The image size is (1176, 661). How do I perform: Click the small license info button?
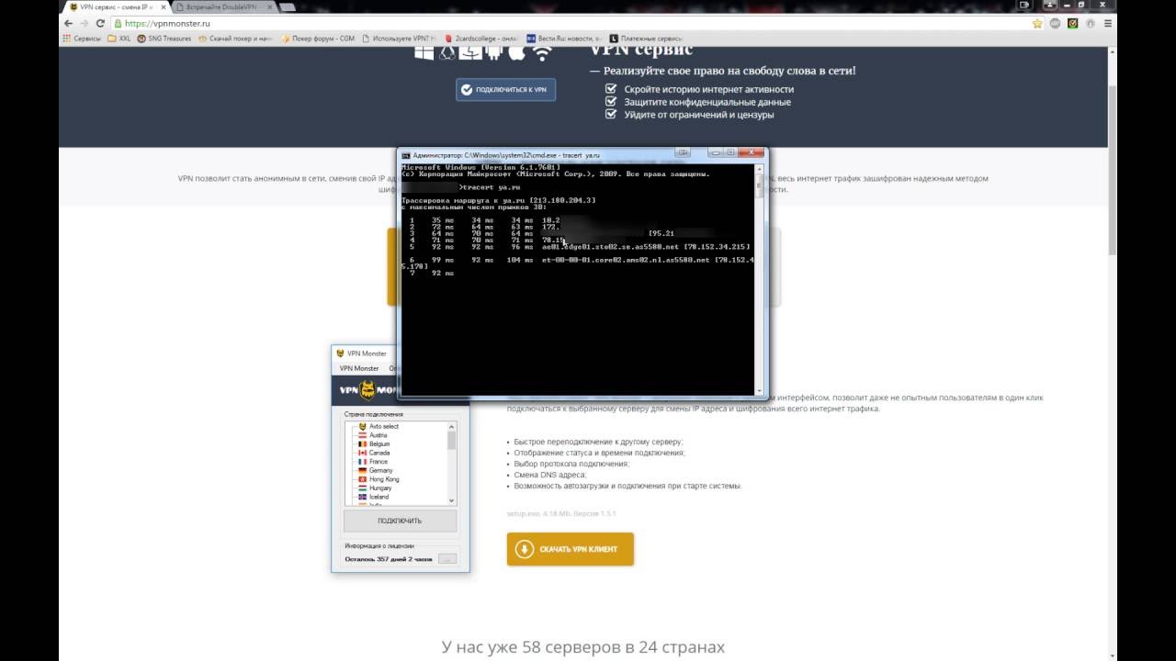(x=447, y=558)
